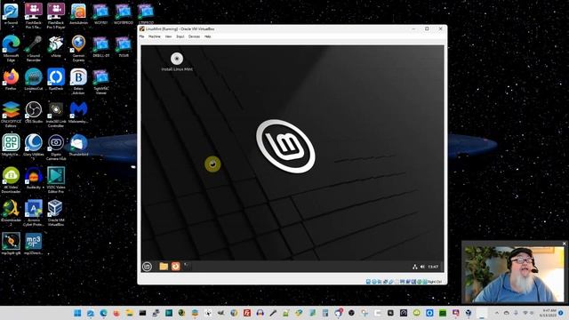Close the webcam overlay window
The width and height of the screenshot is (569, 320).
point(565,244)
